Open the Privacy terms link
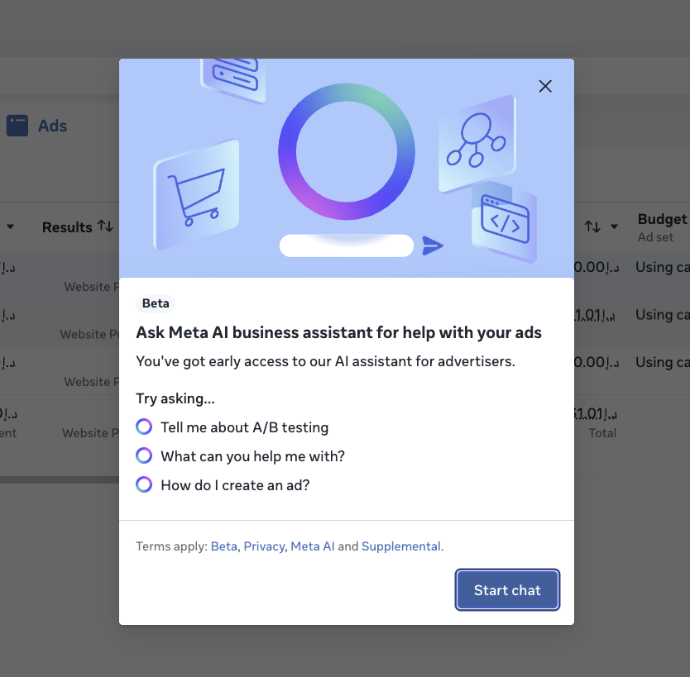 coord(264,546)
